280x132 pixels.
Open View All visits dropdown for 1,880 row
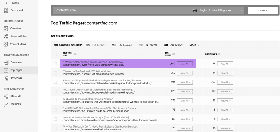point(184,64)
